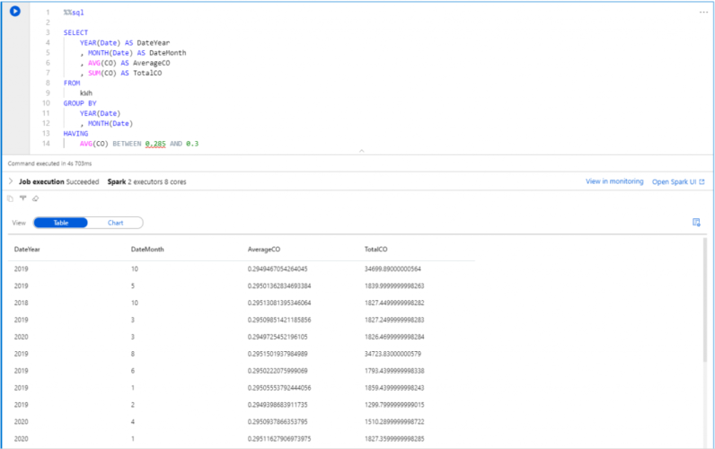The image size is (715, 449).
Task: Sort by the AverageCO column header
Action: 264,250
